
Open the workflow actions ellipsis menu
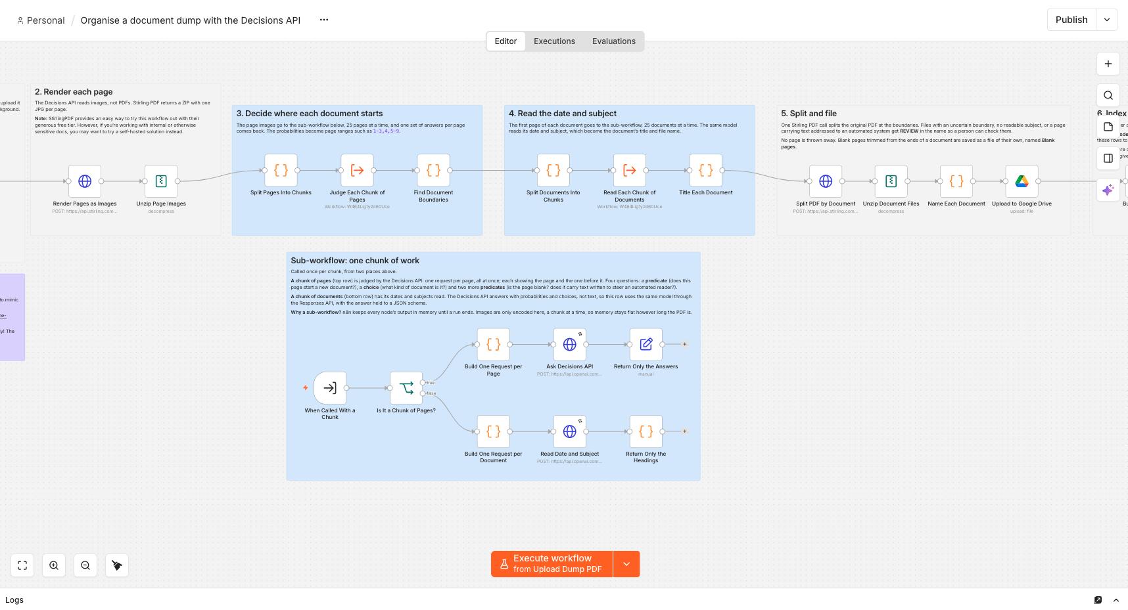(324, 20)
